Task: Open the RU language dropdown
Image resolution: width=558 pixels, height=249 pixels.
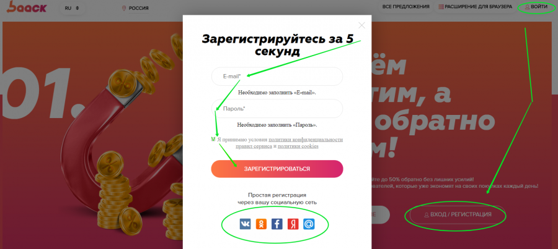Action: 73,8
